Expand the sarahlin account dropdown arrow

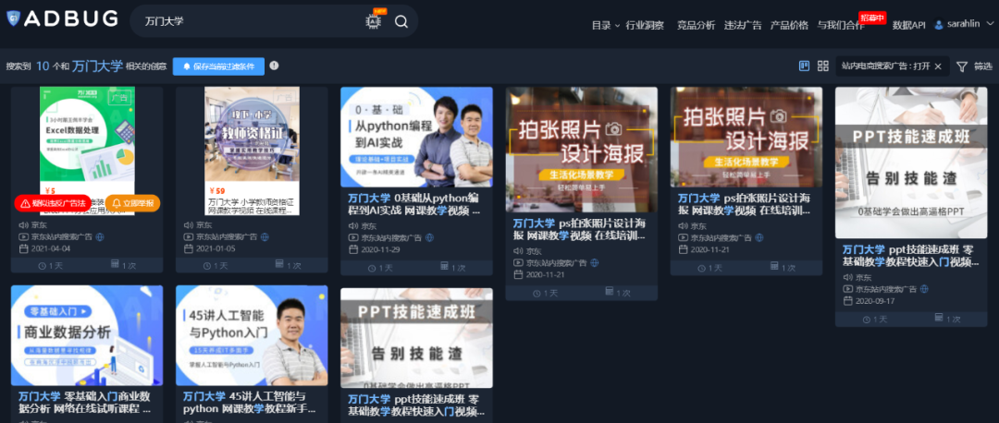pos(989,24)
